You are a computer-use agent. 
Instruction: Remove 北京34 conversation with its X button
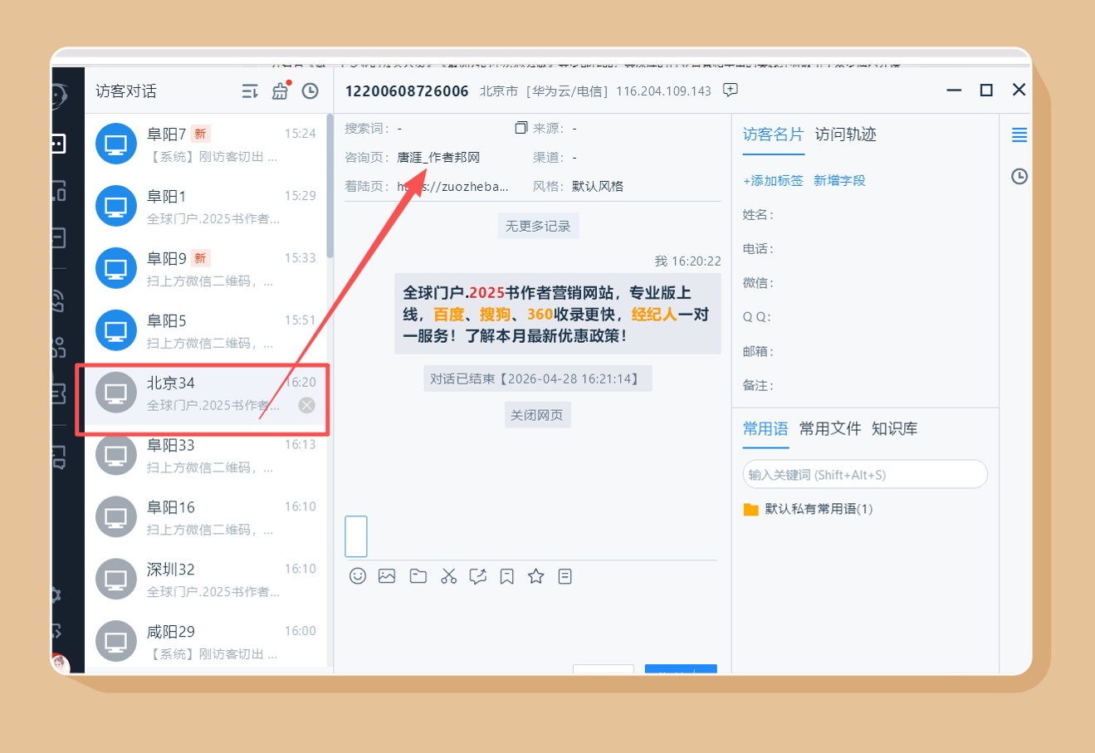pos(307,405)
